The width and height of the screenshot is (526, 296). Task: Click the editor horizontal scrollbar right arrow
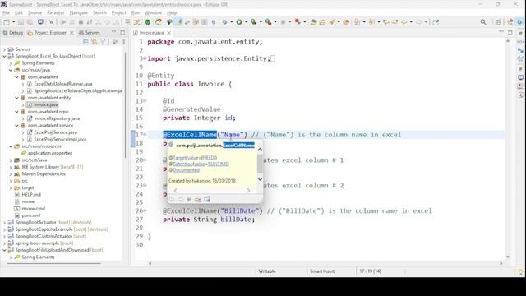point(501,263)
